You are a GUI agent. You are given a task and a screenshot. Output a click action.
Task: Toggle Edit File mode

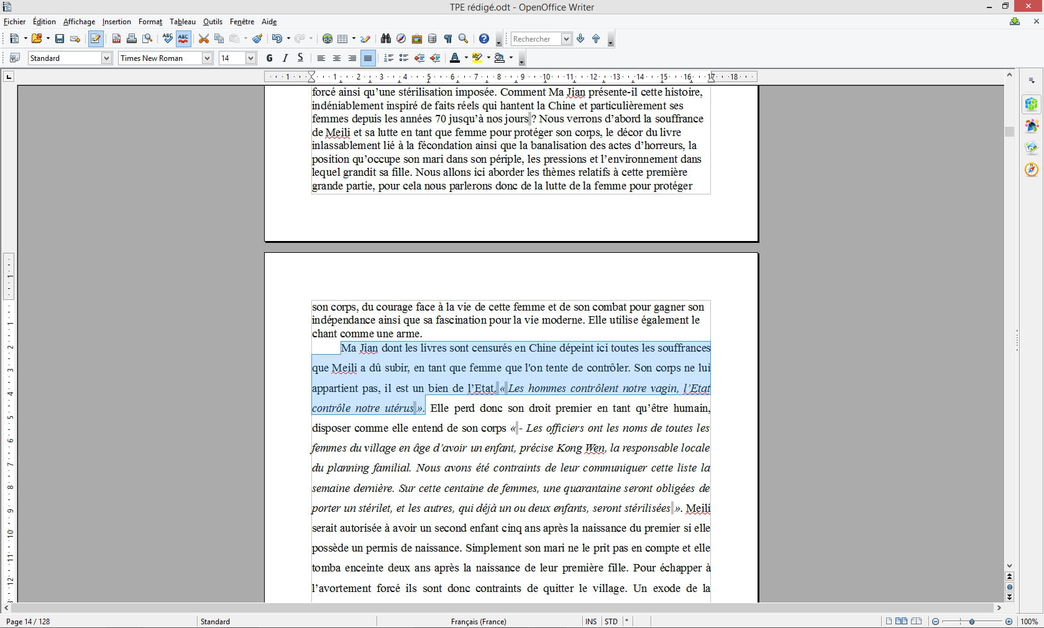pyautogui.click(x=96, y=39)
